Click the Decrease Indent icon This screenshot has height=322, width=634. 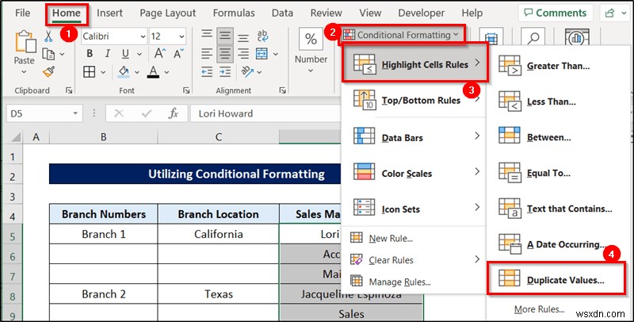207,72
